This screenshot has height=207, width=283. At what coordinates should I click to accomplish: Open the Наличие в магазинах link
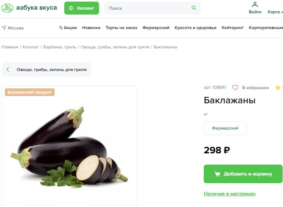tap(230, 194)
